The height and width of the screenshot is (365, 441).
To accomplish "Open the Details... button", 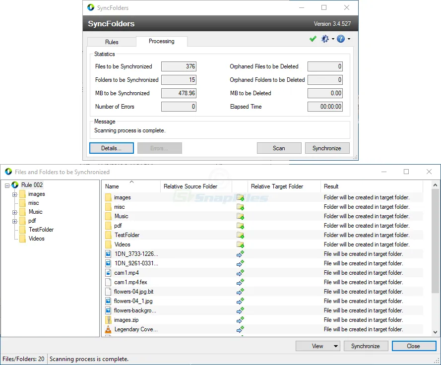I will point(112,148).
